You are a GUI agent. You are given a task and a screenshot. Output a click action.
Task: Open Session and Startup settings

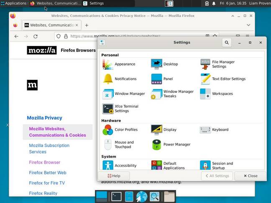pyautogui.click(x=217, y=165)
